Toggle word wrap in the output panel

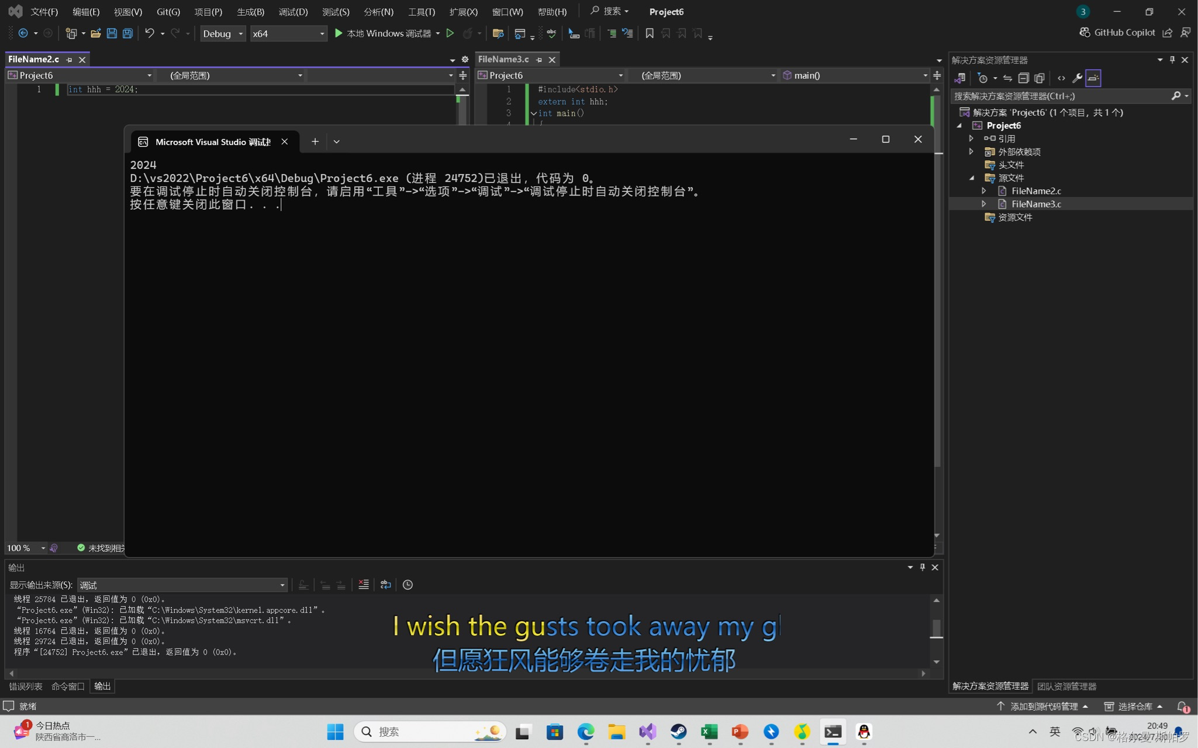[x=385, y=584]
